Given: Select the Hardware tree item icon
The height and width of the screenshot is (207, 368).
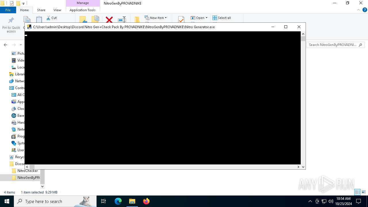Looking at the screenshot, I should 14,122.
